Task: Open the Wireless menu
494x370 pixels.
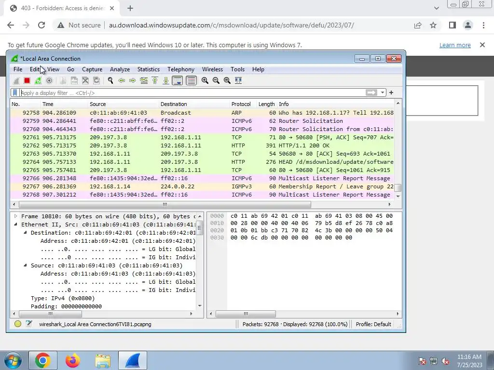Action: [x=212, y=69]
